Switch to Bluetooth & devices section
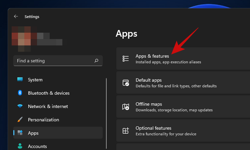The image size is (250, 150). tap(49, 93)
